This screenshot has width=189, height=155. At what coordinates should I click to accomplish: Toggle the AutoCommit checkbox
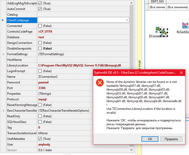tap(40, 9)
